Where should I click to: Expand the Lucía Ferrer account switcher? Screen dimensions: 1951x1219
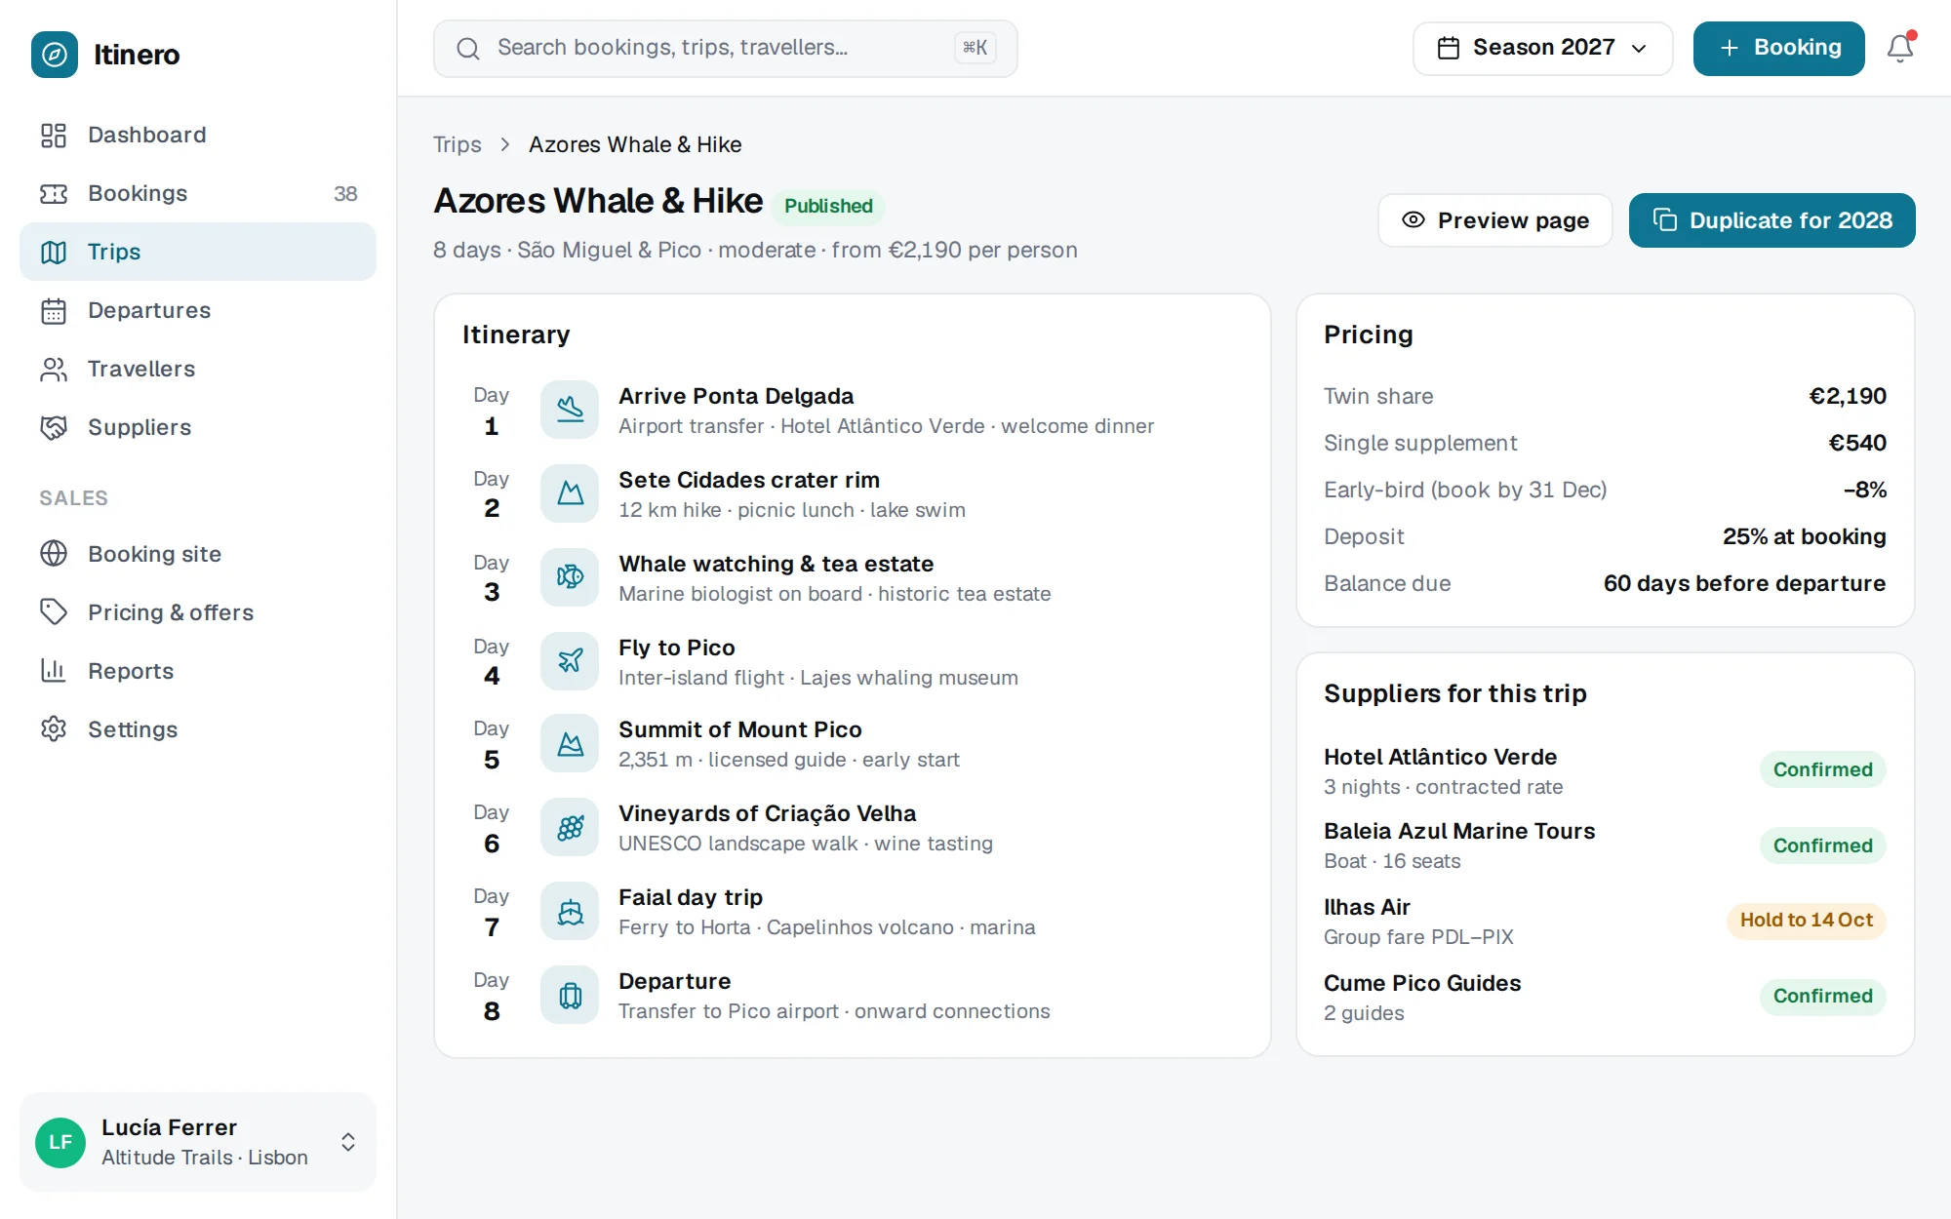click(x=198, y=1142)
